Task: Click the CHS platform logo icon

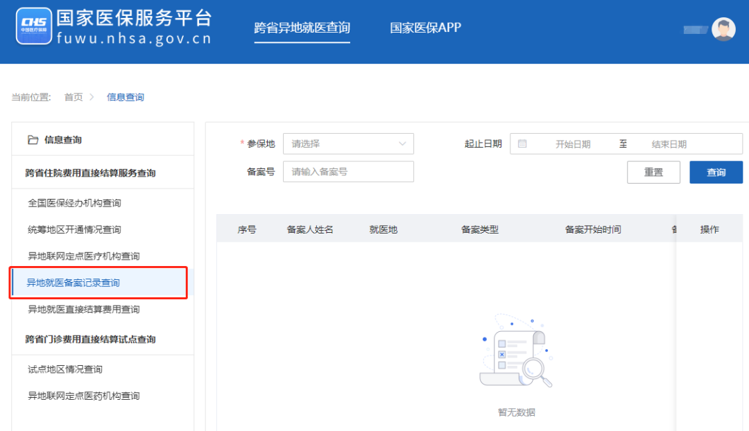Action: coord(34,26)
